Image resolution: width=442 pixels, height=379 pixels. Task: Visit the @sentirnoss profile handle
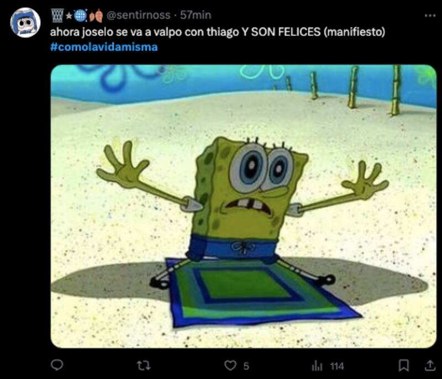tap(139, 15)
